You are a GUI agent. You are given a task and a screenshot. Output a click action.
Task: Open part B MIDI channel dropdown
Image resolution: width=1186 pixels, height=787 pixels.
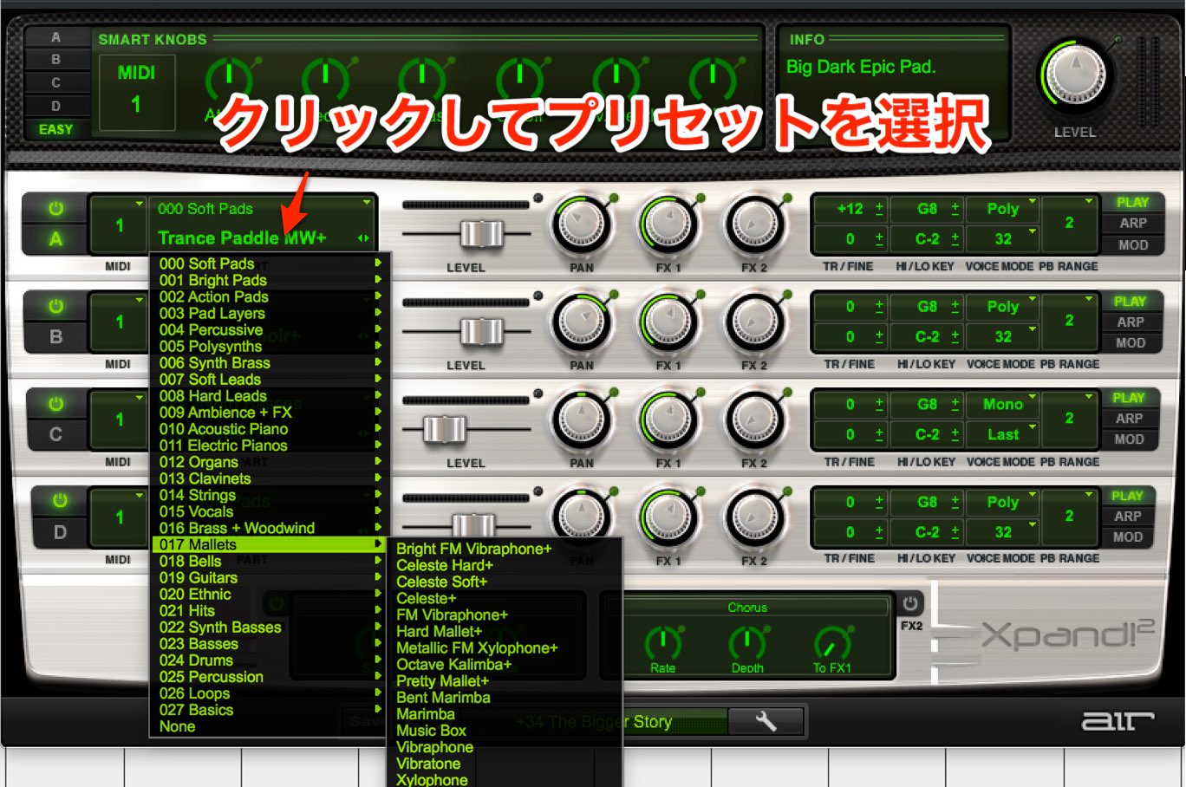coord(120,322)
